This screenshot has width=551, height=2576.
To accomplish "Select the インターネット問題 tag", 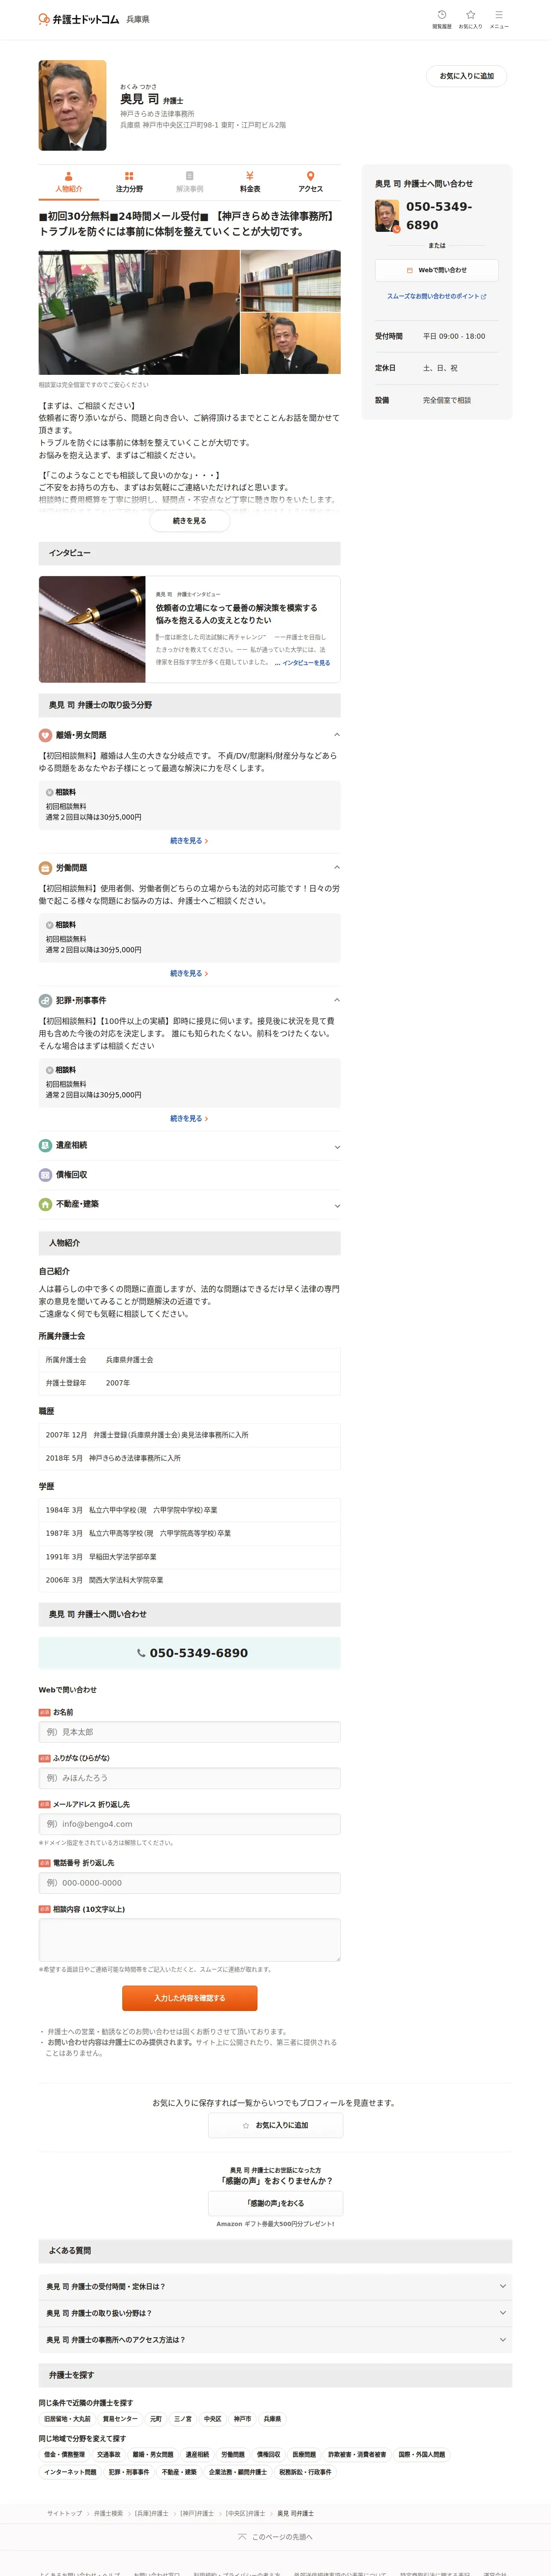I will (x=70, y=2472).
